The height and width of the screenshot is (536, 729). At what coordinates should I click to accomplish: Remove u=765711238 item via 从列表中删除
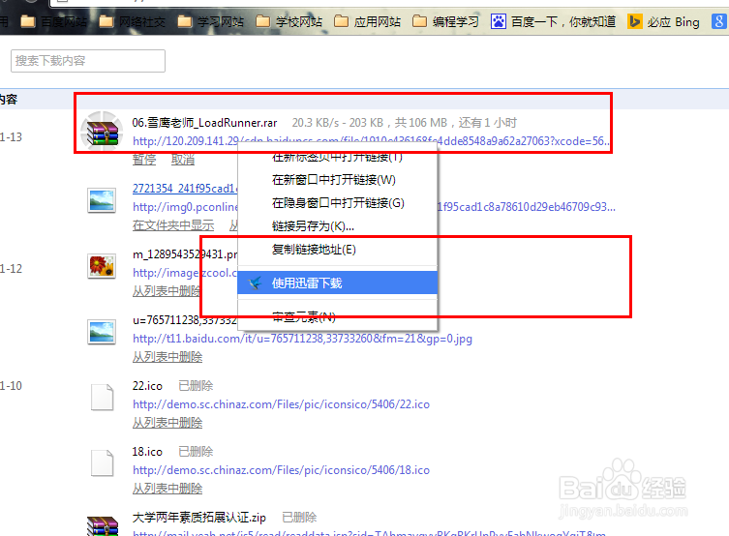pyautogui.click(x=167, y=357)
